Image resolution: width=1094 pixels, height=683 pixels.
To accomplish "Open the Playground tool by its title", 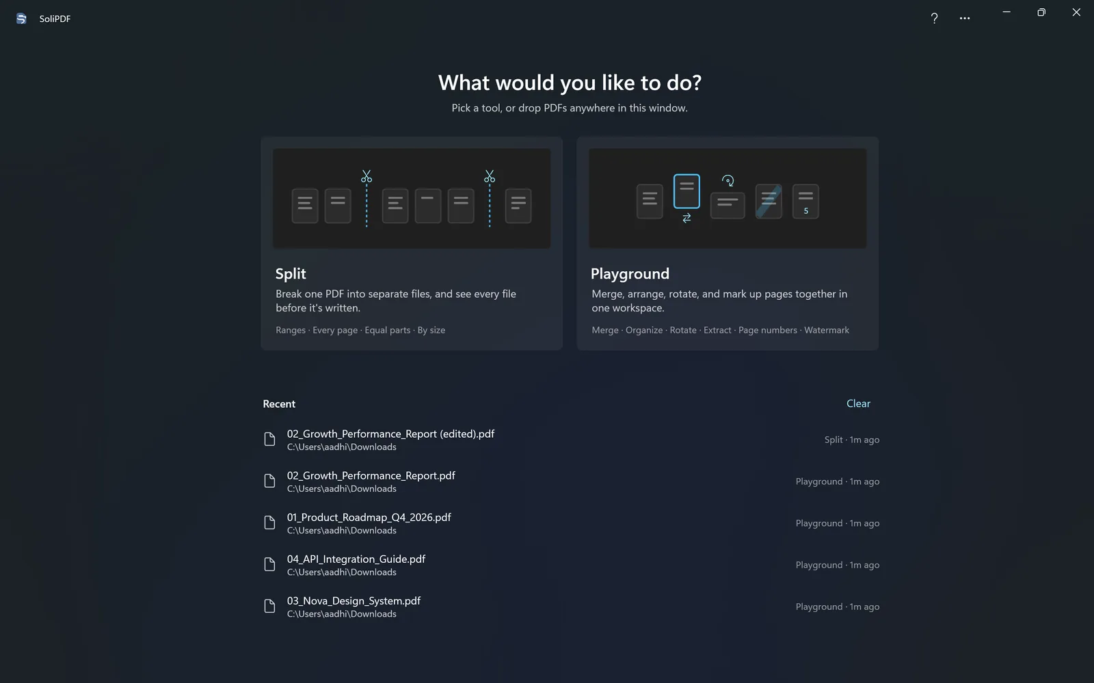I will click(x=630, y=274).
